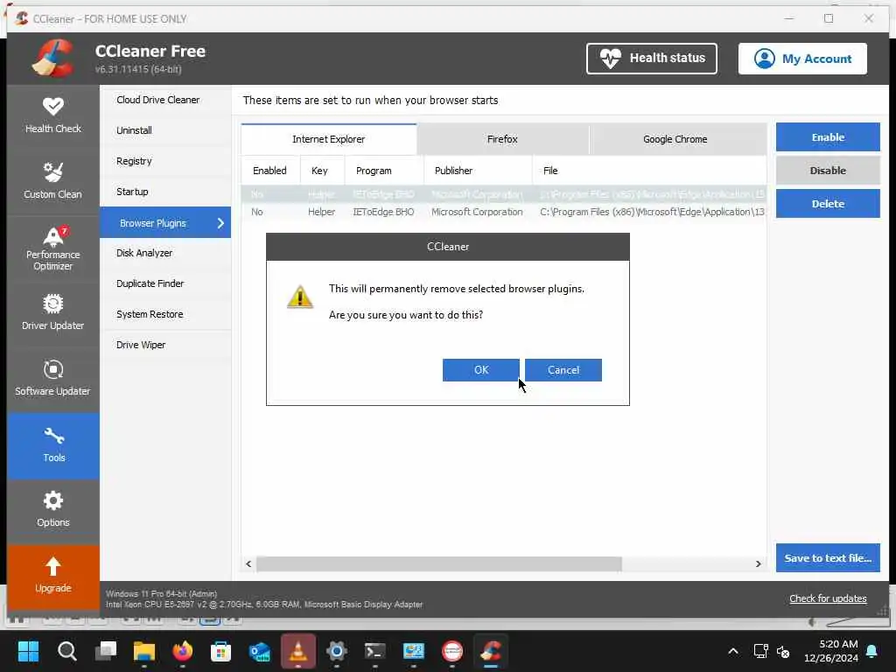Confirm removal with OK
The image size is (896, 672).
[480, 370]
